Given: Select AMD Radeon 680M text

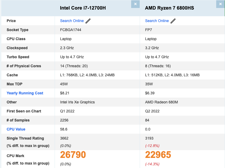Looking at the screenshot, I should 162,102.
